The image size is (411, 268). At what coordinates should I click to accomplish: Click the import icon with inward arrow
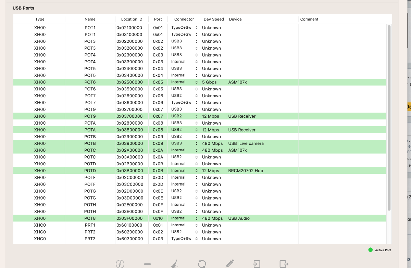[256, 264]
